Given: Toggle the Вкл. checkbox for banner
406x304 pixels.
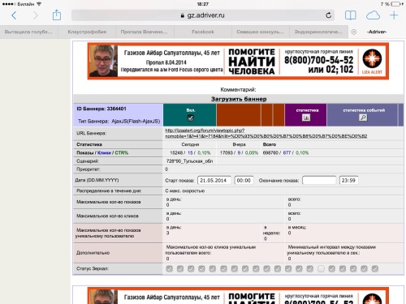Looking at the screenshot, I should point(190,118).
